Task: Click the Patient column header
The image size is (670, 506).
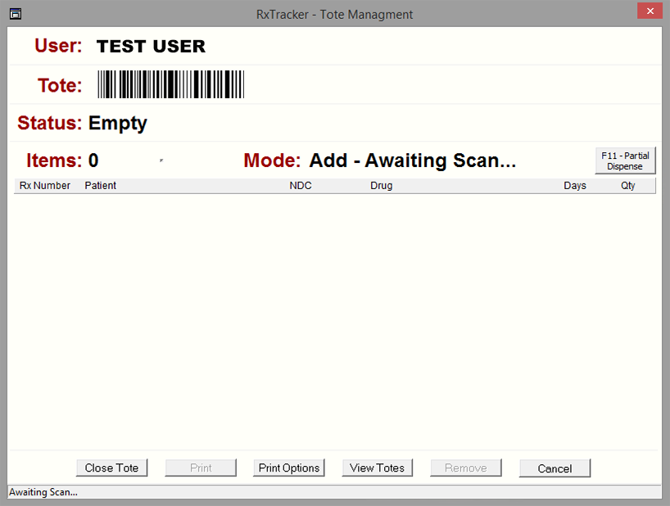Action: coord(101,186)
